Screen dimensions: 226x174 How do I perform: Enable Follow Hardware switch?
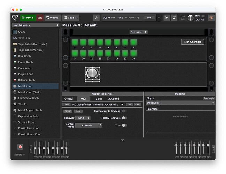point(125,118)
